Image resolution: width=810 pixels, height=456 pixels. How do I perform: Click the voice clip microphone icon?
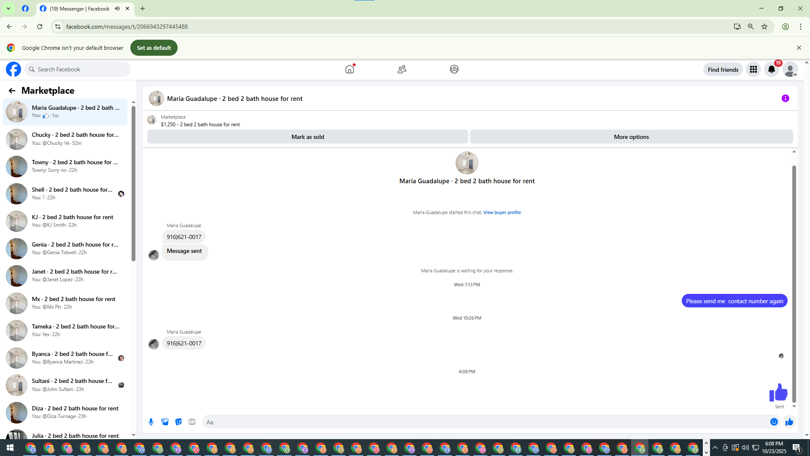[x=151, y=422]
